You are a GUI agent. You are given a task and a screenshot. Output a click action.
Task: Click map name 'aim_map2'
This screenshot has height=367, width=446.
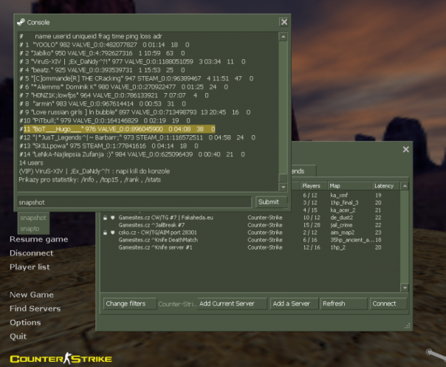(x=343, y=233)
